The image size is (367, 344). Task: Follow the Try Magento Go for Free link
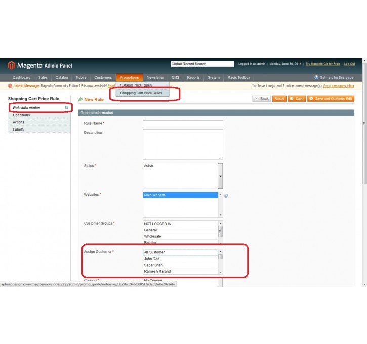point(322,64)
